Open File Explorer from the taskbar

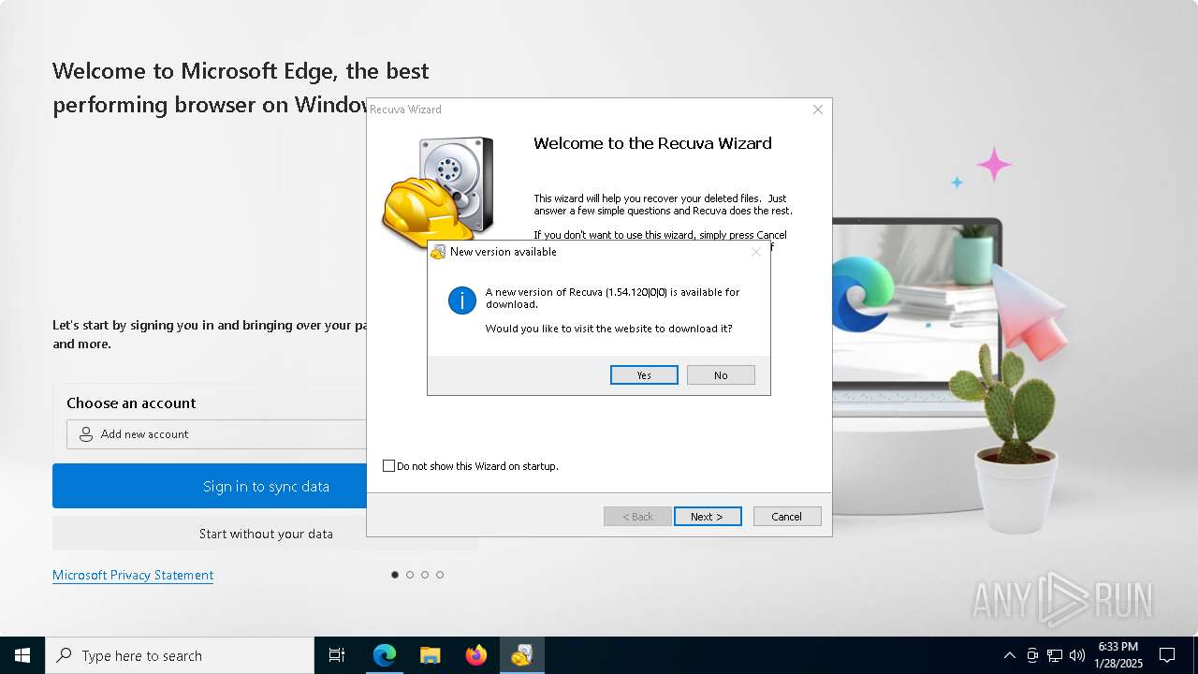(x=431, y=655)
